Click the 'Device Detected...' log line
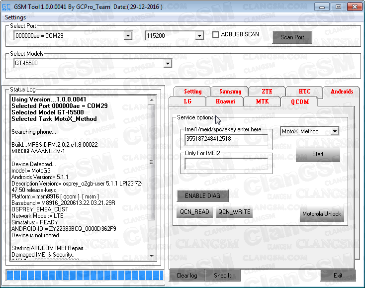The height and width of the screenshot is (288, 365). tap(34, 164)
